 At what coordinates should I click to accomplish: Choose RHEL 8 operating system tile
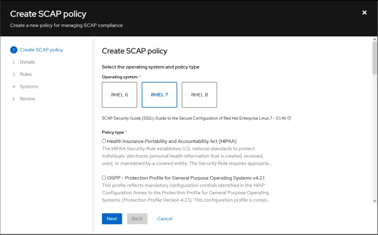(199, 95)
